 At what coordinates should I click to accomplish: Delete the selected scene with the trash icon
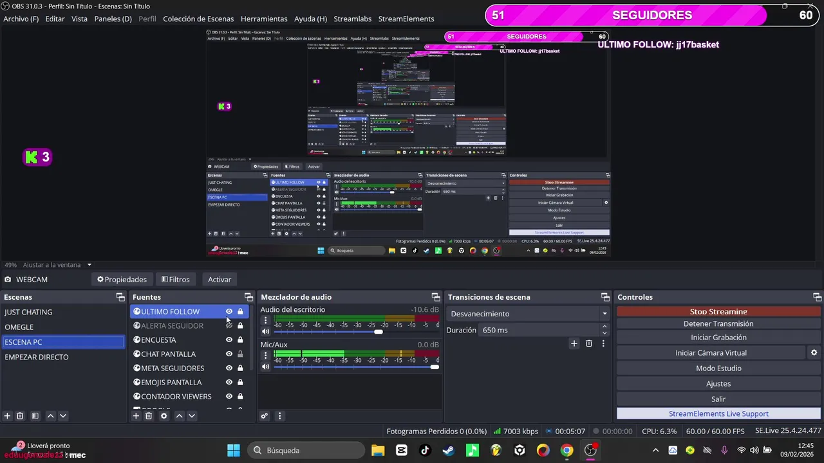pos(20,416)
